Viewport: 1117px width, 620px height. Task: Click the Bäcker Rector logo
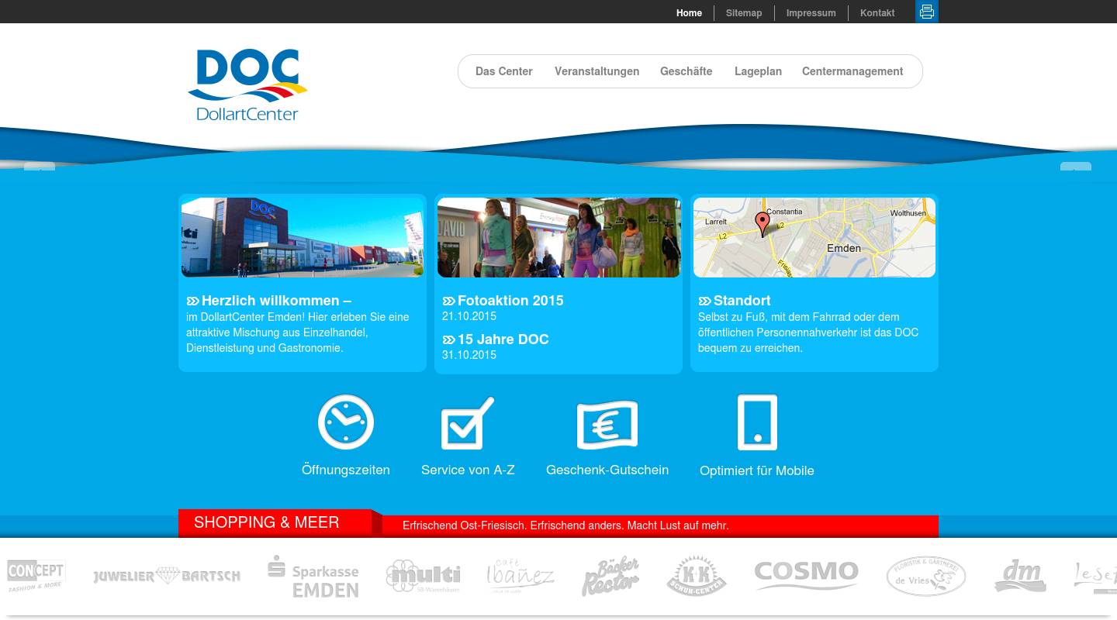pyautogui.click(x=610, y=577)
